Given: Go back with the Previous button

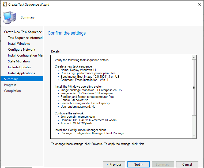Looking at the screenshot, I should [x=114, y=164].
